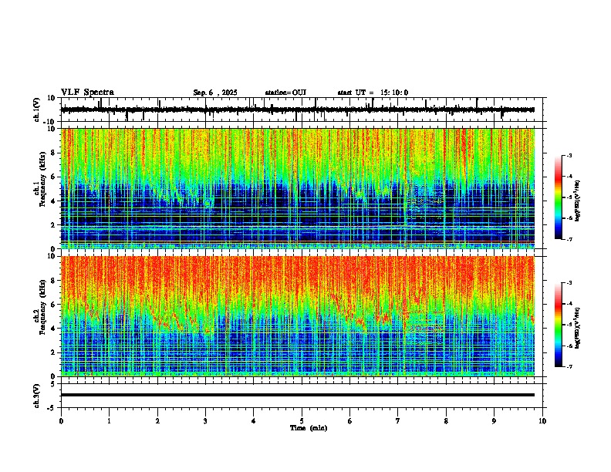
Task: Click the 'Time (min)' axis label
Action: 309,428
